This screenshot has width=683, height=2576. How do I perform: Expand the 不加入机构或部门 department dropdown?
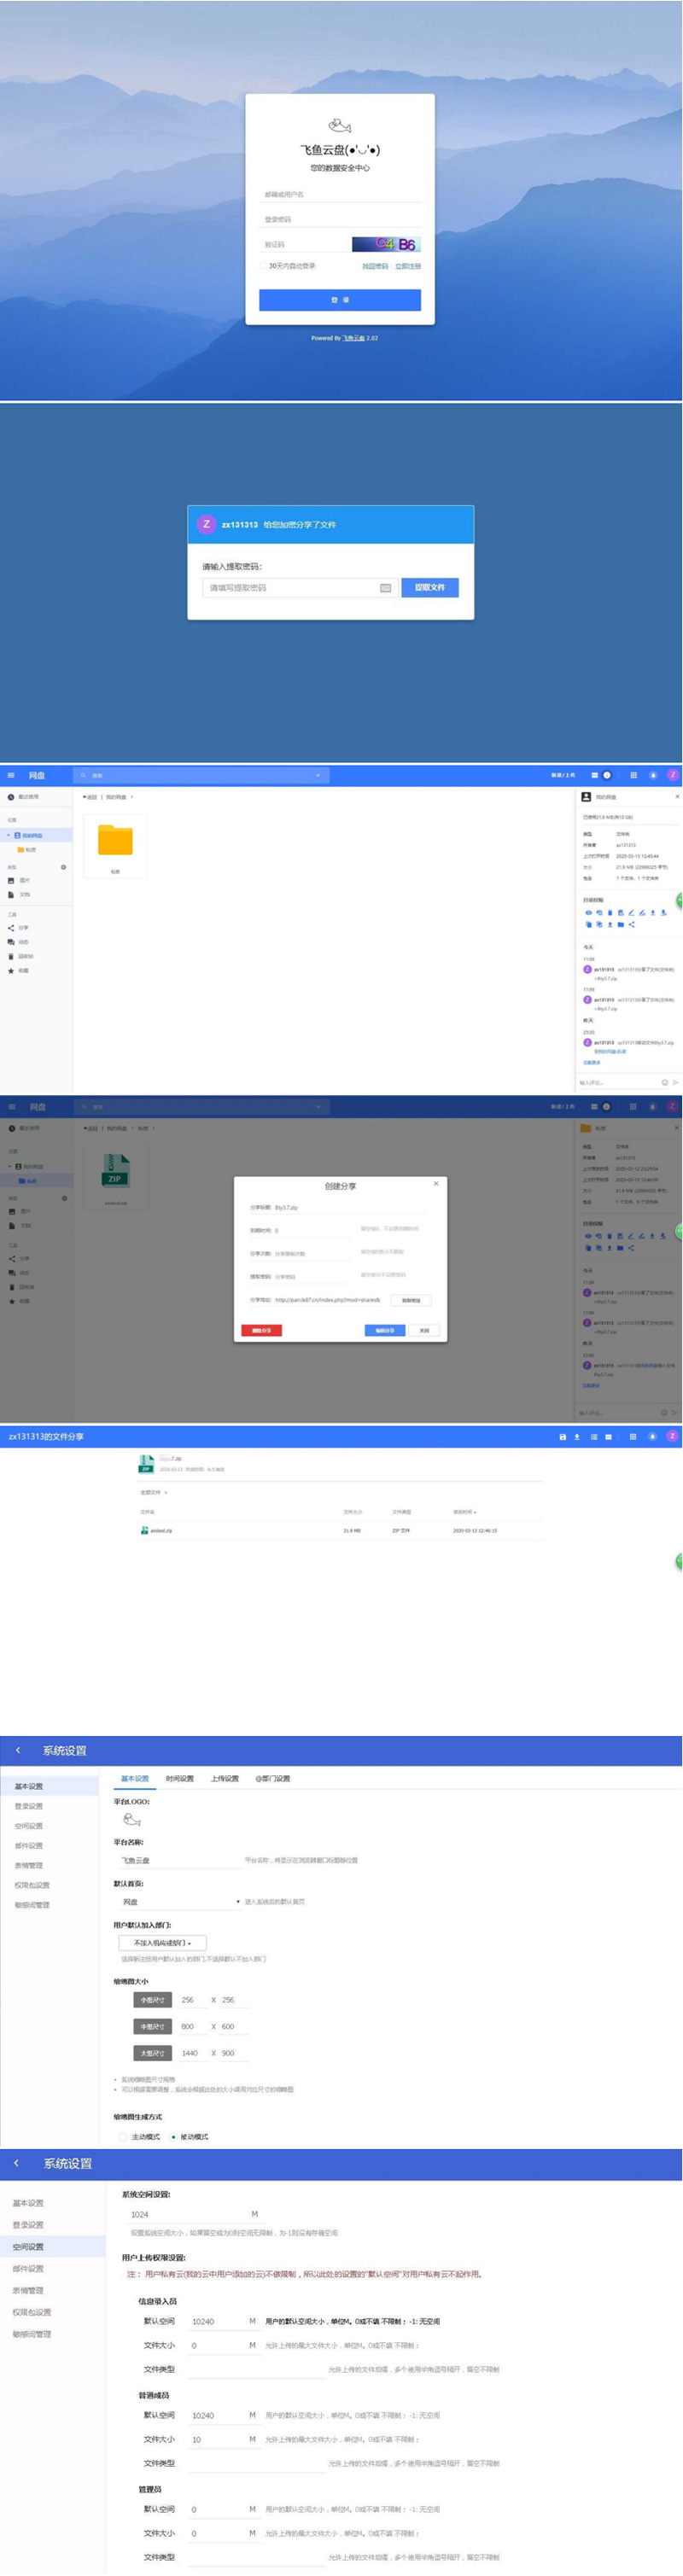(162, 1943)
